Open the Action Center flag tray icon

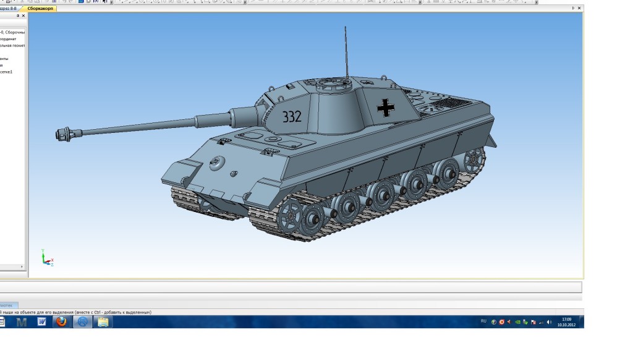[533, 322]
